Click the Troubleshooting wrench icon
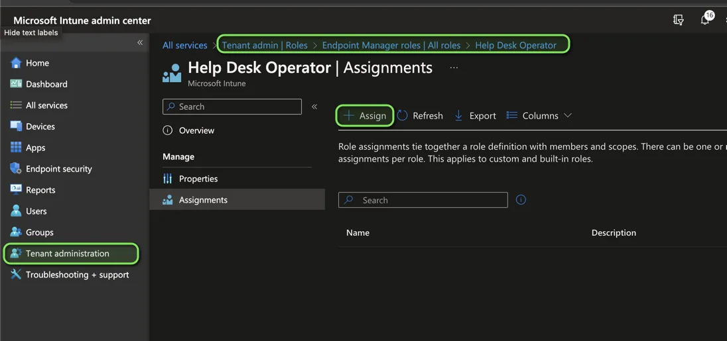This screenshot has width=727, height=341. coord(16,274)
